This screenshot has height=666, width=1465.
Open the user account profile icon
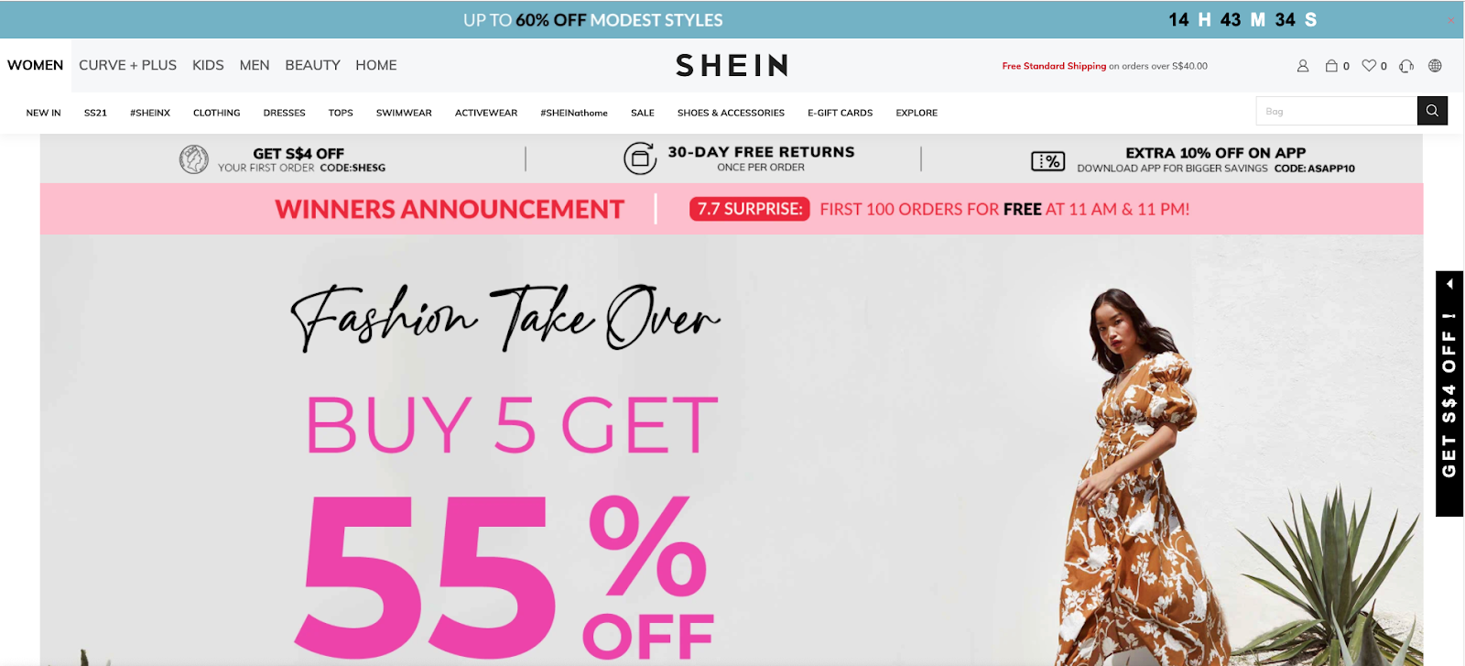pyautogui.click(x=1303, y=66)
